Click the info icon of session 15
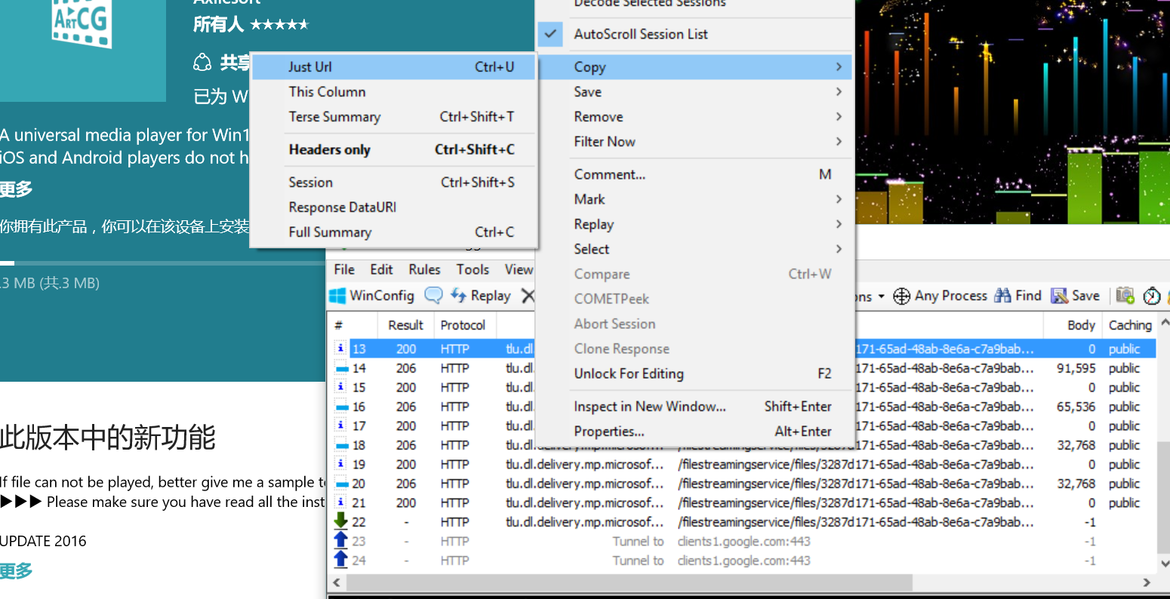This screenshot has width=1170, height=599. 340,386
